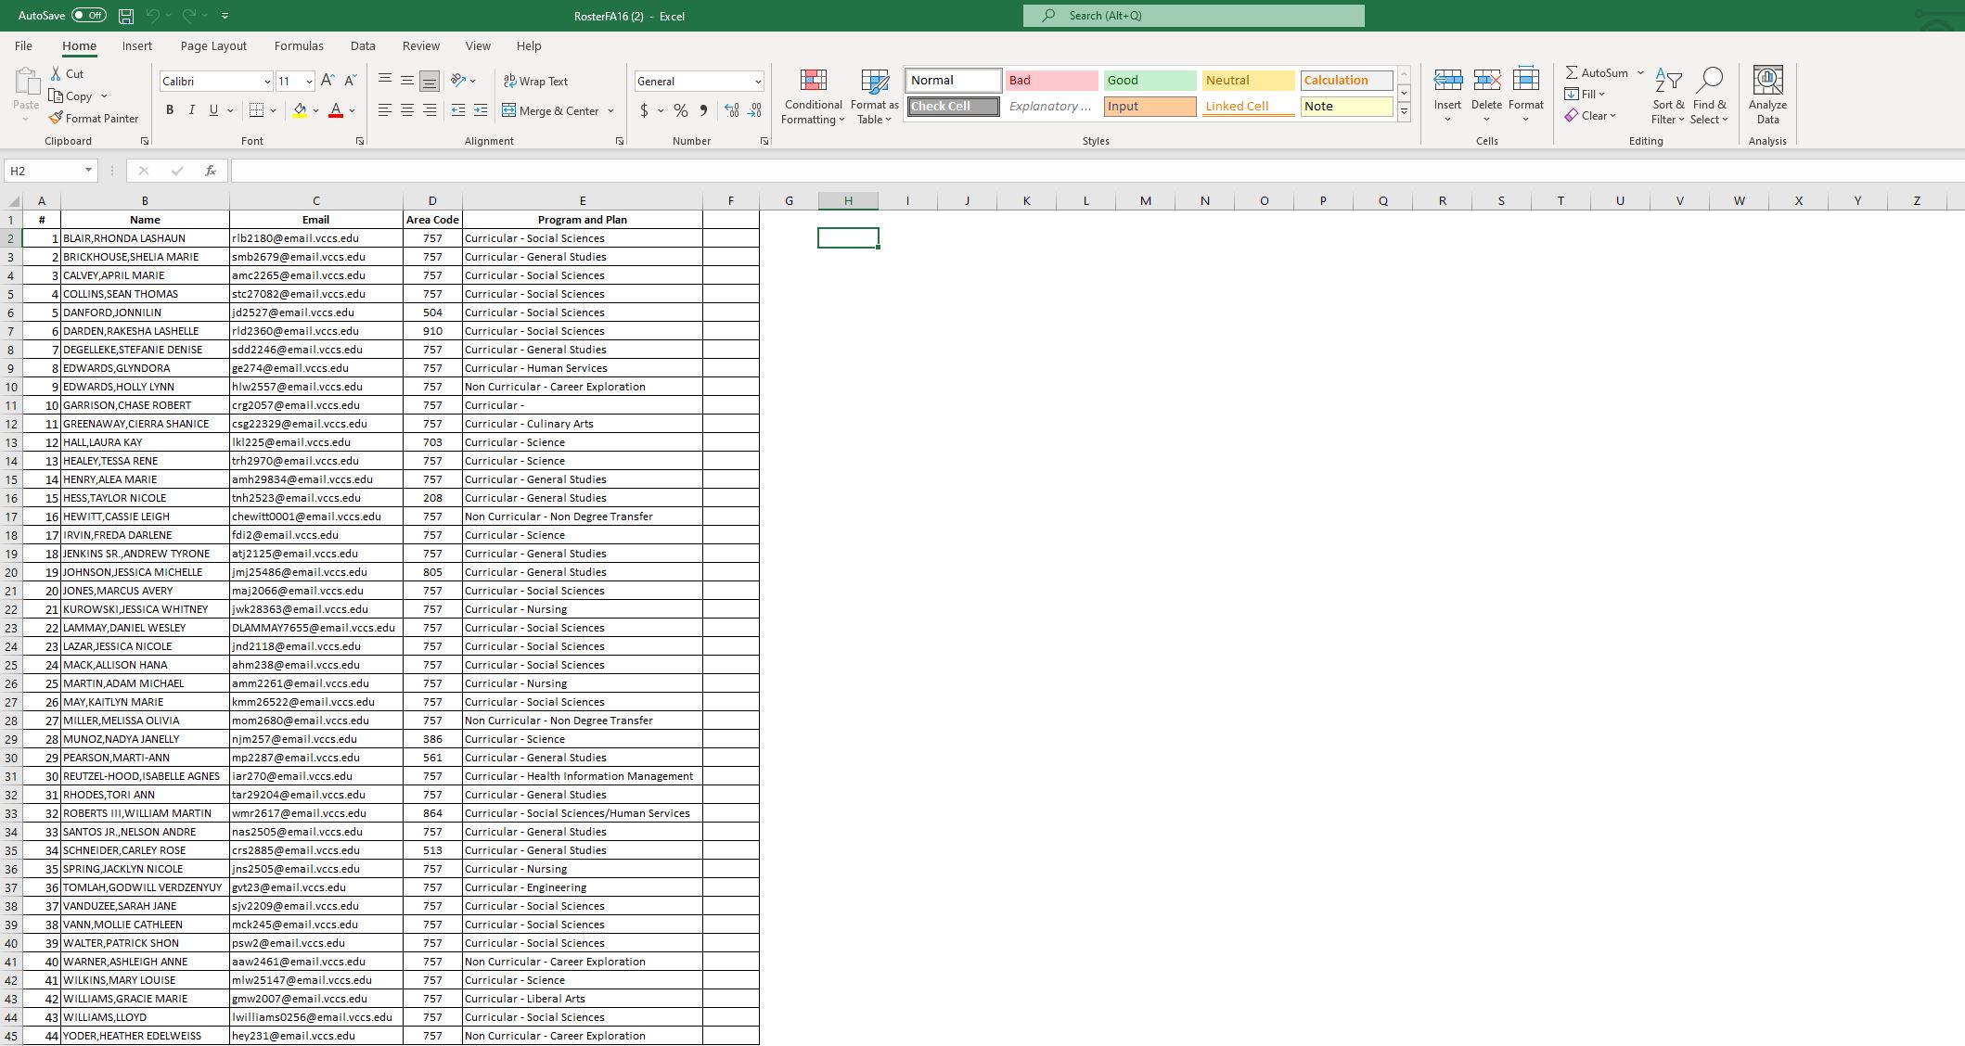Toggle Bold formatting
Image resolution: width=1965 pixels, height=1046 pixels.
click(x=170, y=110)
